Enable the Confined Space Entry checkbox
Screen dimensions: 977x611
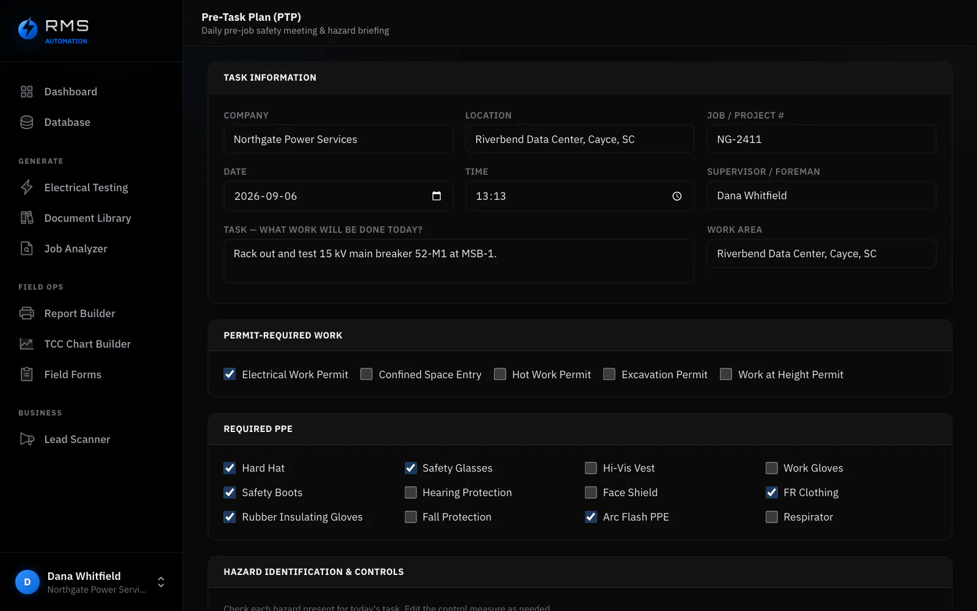tap(366, 374)
